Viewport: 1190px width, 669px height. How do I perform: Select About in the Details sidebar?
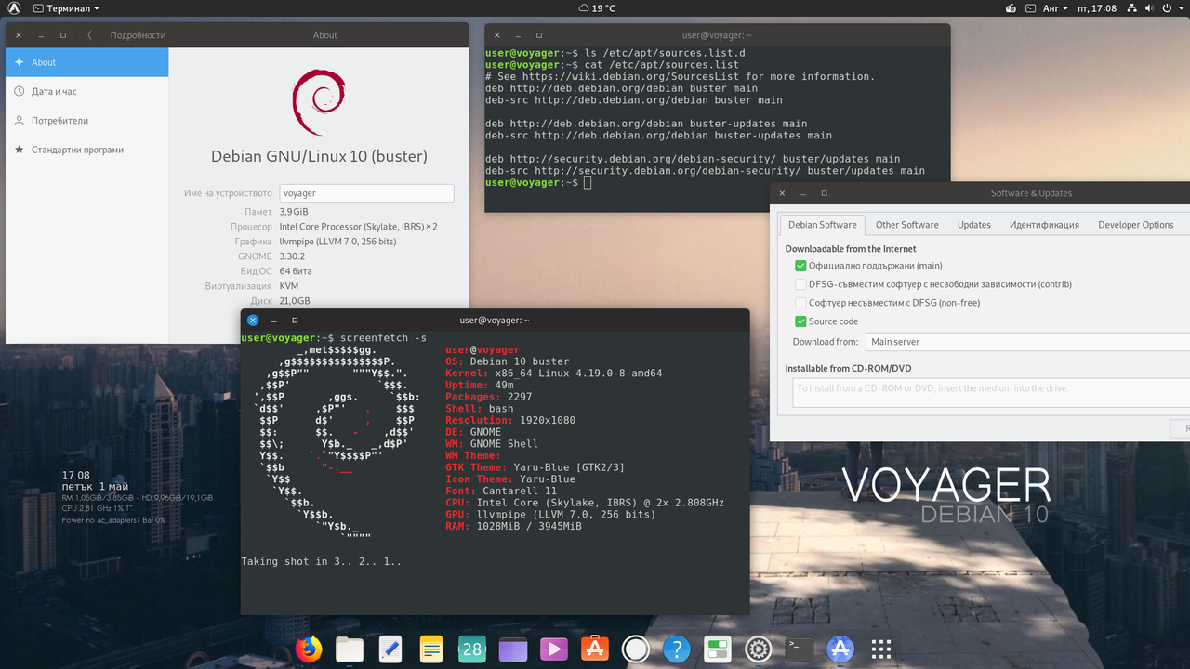[87, 62]
